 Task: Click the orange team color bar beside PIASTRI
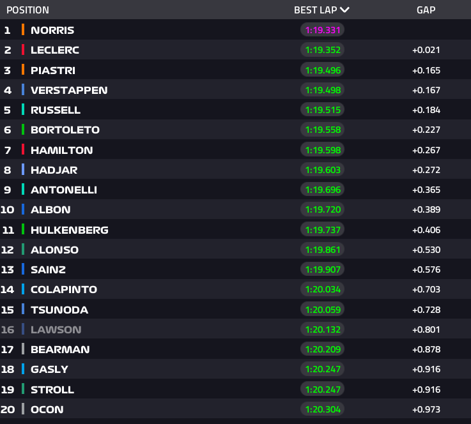pyautogui.click(x=23, y=70)
